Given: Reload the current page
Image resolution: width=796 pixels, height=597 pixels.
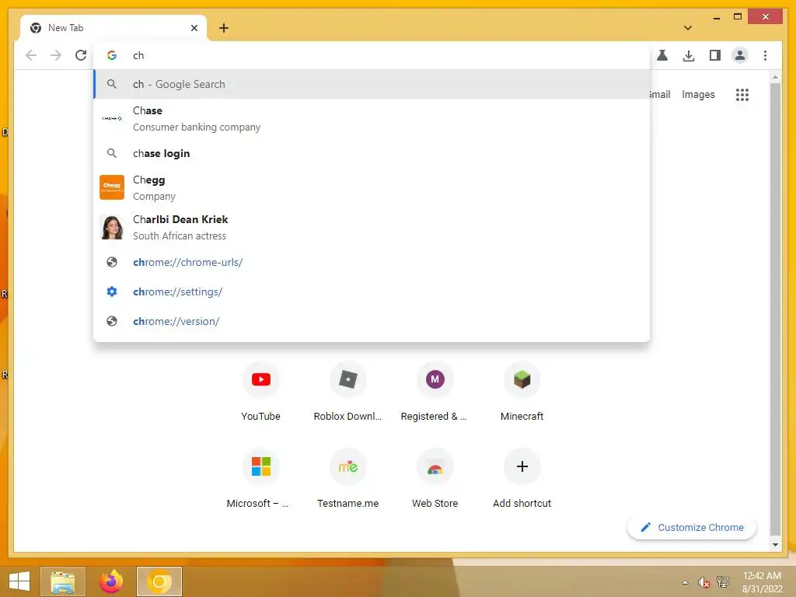Looking at the screenshot, I should pyautogui.click(x=81, y=55).
